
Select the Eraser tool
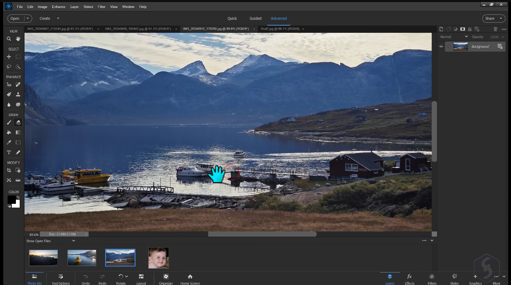18,122
